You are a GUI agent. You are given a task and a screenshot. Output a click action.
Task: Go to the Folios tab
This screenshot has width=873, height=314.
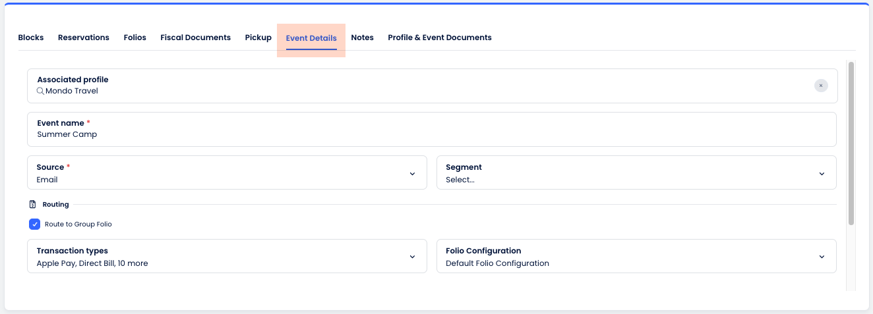pos(135,38)
